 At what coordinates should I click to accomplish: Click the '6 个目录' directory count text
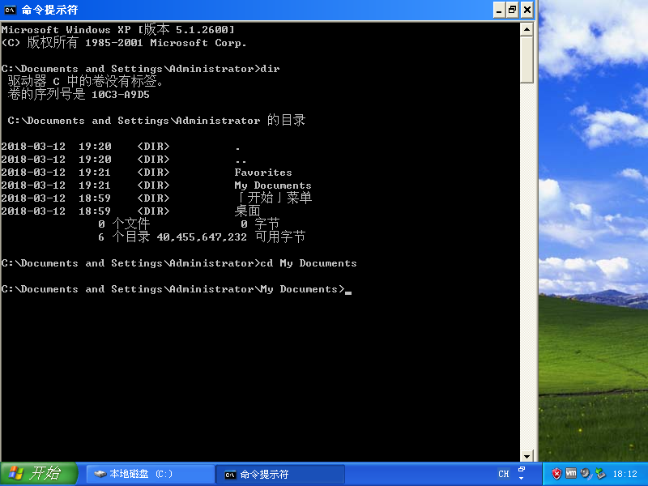point(124,237)
